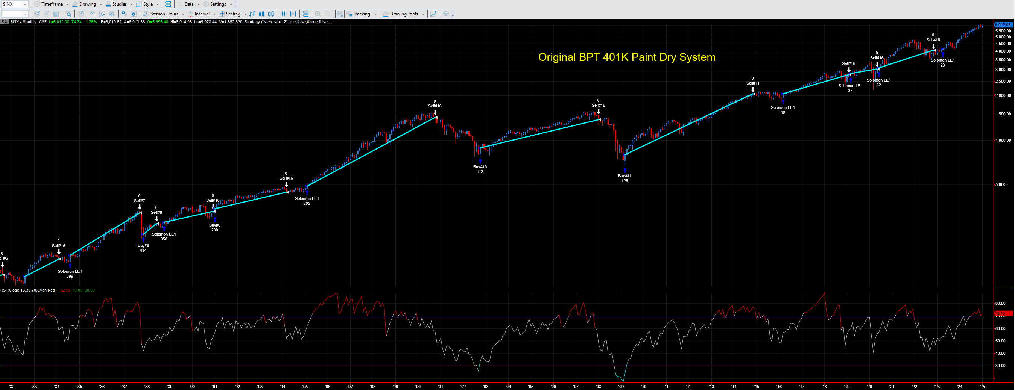
Task: Click the Drawing Tools button
Action: 403,14
